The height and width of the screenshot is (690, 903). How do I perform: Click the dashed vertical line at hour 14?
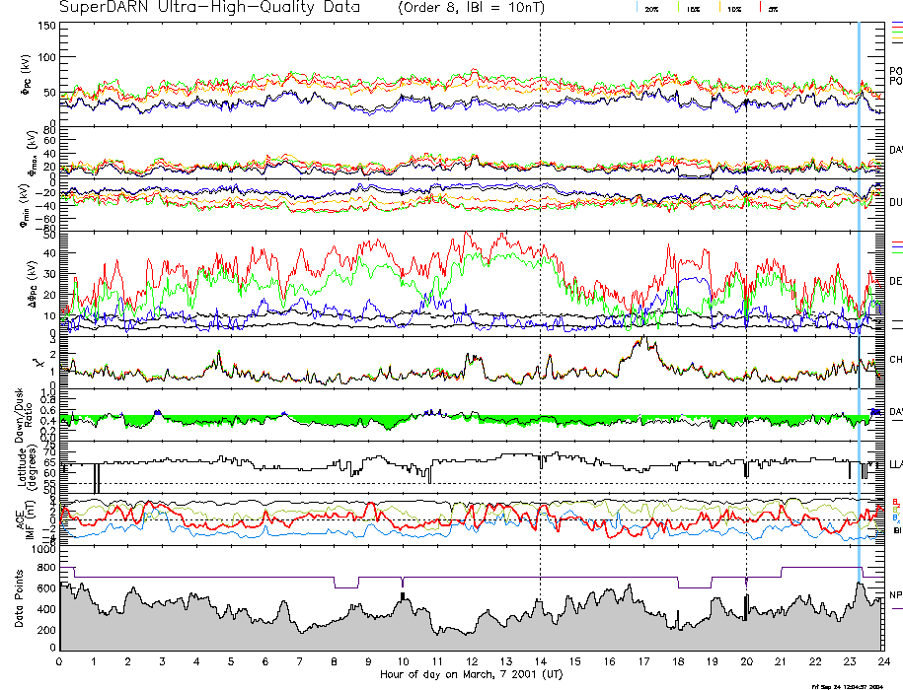540,296
